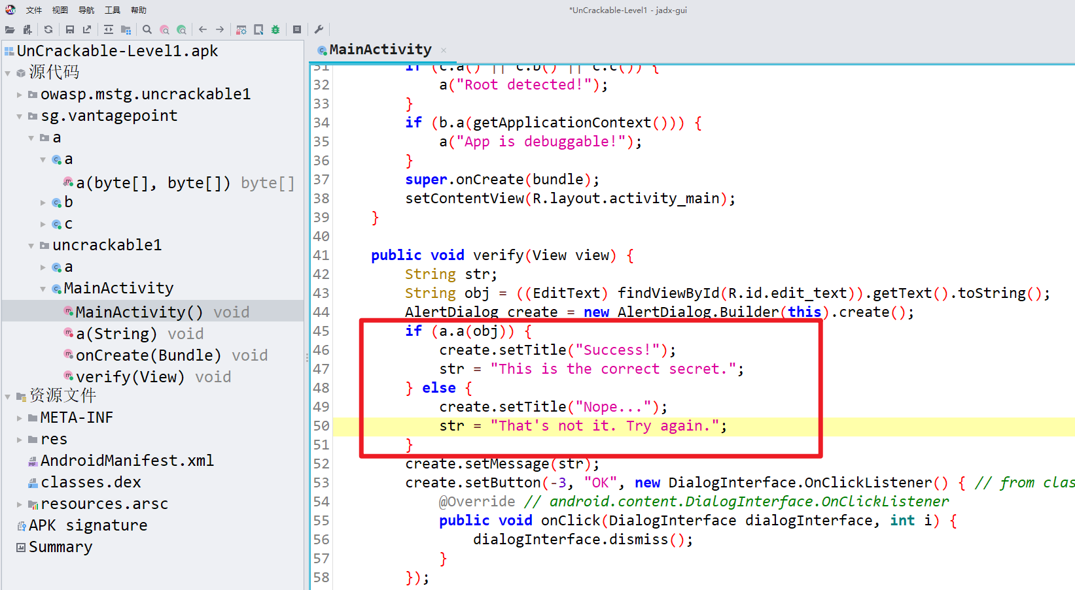The height and width of the screenshot is (590, 1075).
Task: Click the padlock-and-gear toolbar icon
Action: pos(241,29)
